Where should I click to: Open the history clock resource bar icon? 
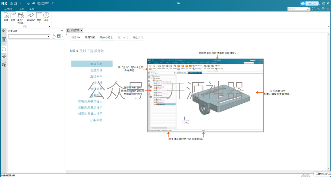pyautogui.click(x=4, y=49)
